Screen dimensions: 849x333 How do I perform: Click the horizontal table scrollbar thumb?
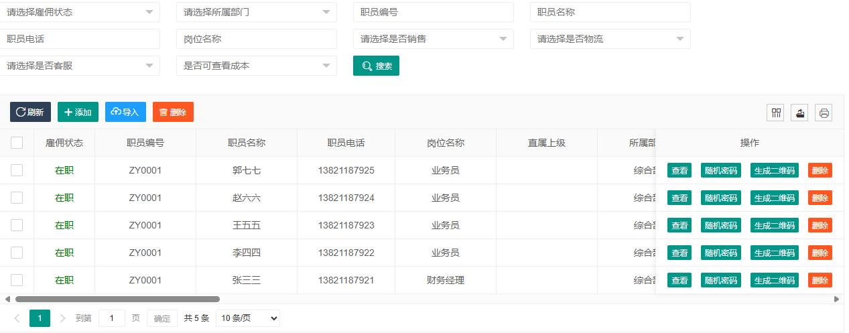click(x=117, y=299)
